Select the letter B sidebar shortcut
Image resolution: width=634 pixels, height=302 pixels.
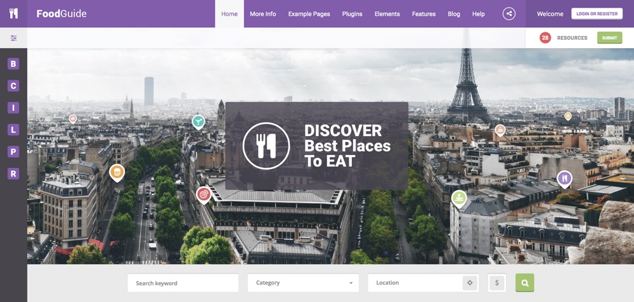[x=13, y=64]
